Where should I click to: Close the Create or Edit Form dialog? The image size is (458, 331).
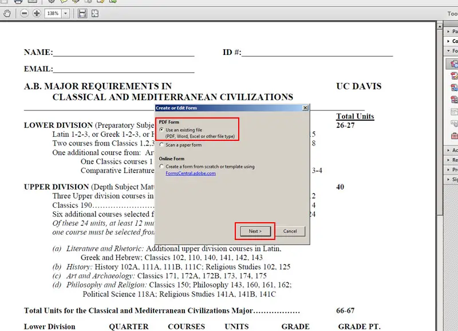point(305,108)
